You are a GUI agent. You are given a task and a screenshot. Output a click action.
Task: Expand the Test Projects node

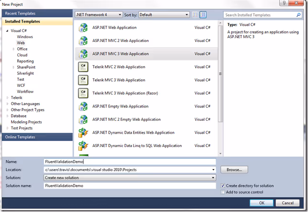tap(8, 128)
